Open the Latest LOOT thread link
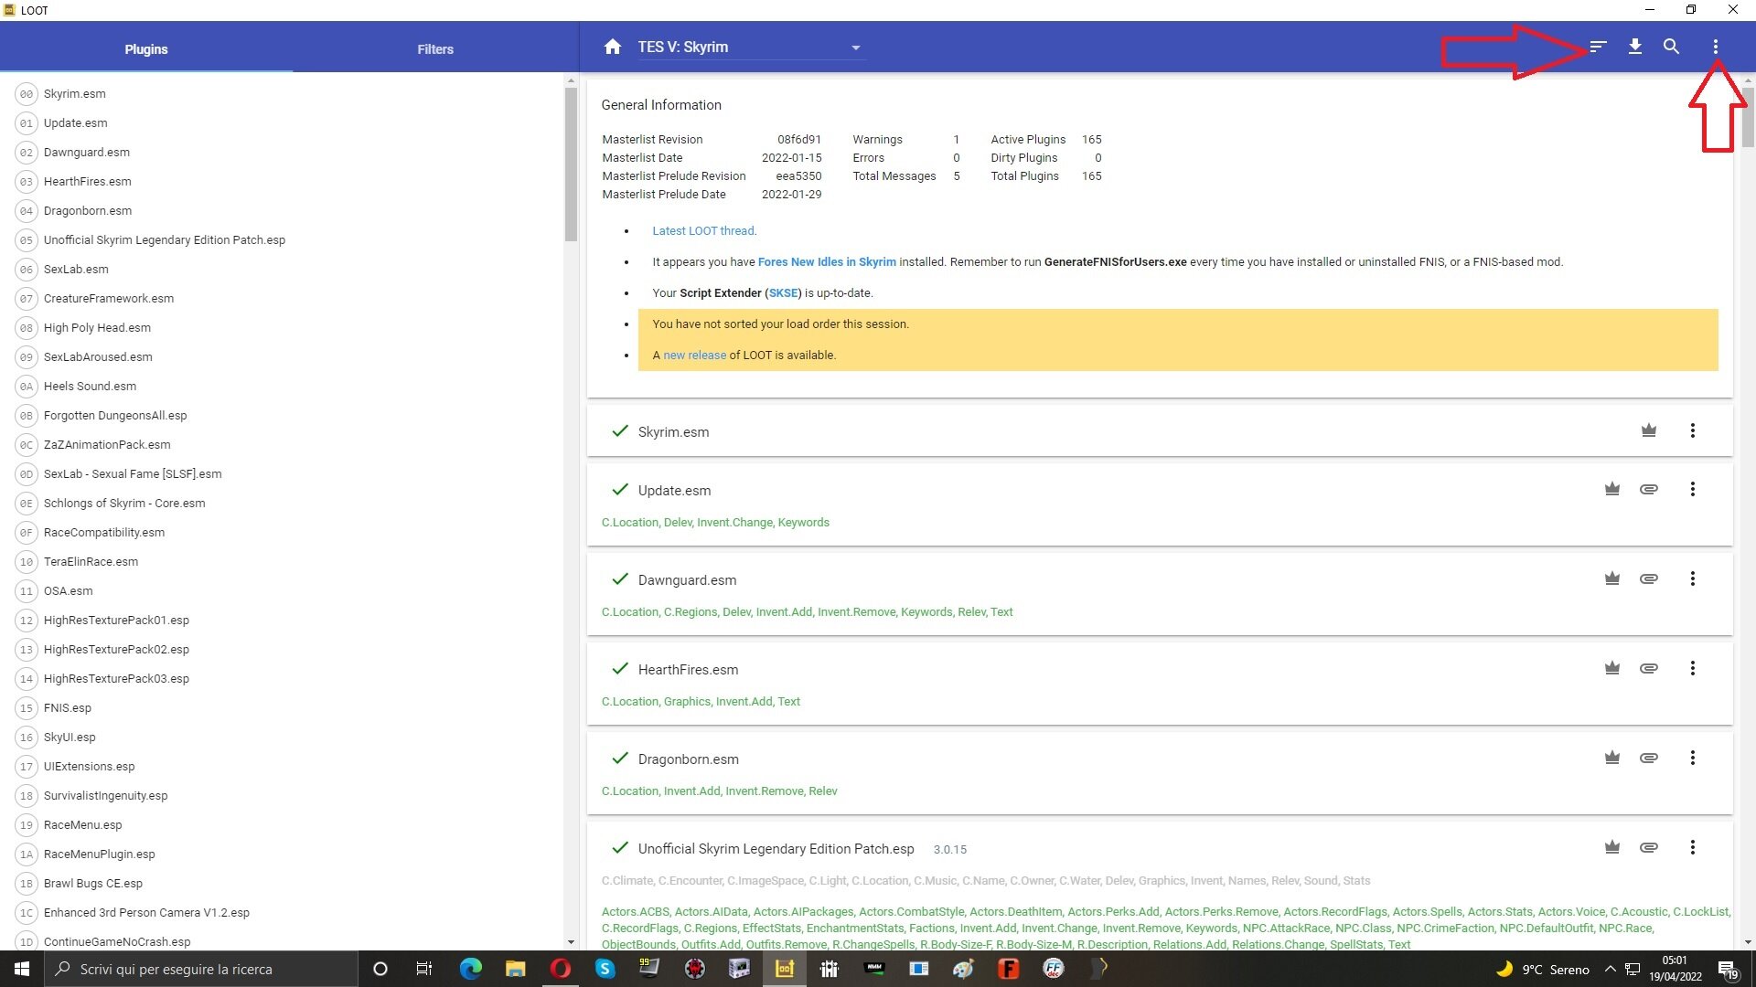The height and width of the screenshot is (987, 1756). click(x=703, y=231)
